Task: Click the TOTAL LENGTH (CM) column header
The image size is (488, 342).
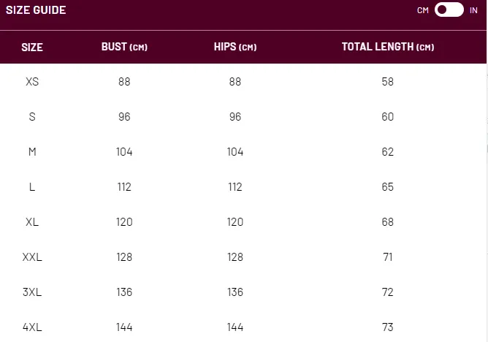Action: coord(388,47)
